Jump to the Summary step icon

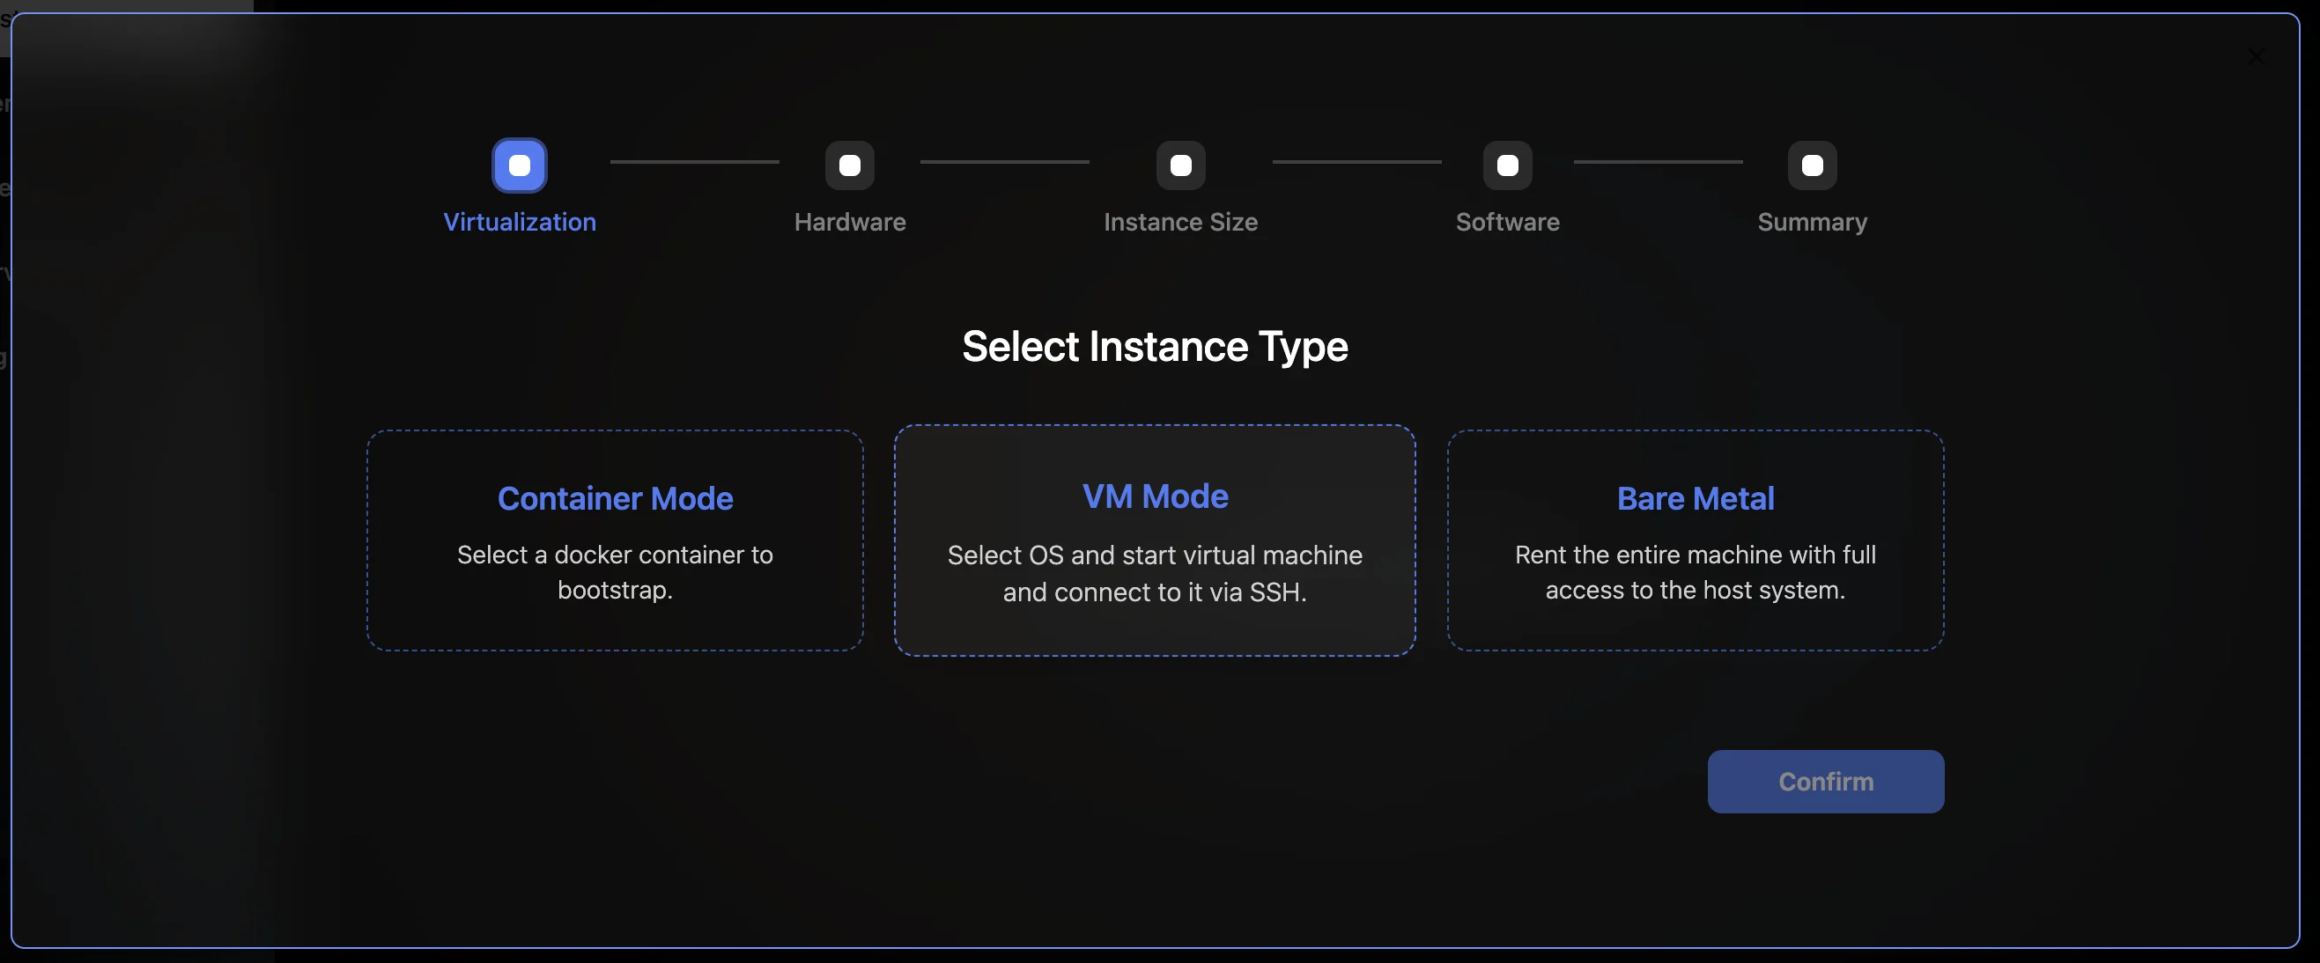click(x=1811, y=165)
